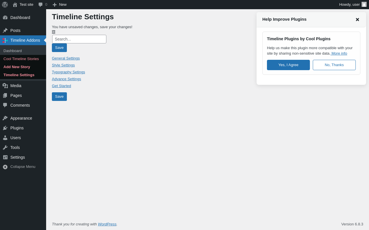369x230 pixels.
Task: Open the More info link
Action: tap(339, 53)
